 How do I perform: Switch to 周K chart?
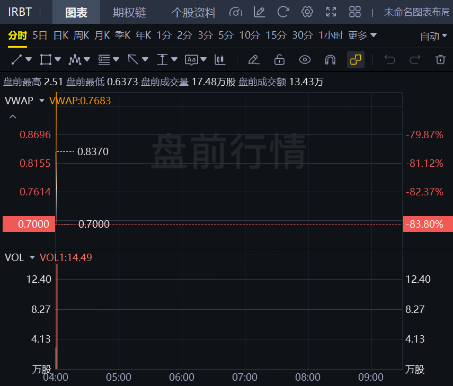coord(81,35)
